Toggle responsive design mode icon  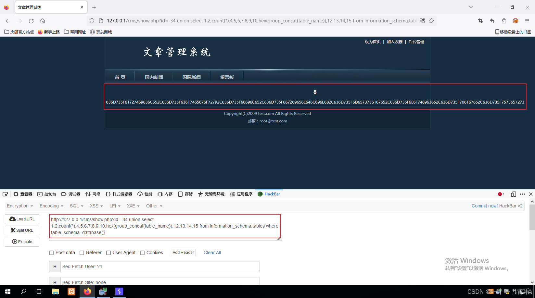click(x=514, y=194)
